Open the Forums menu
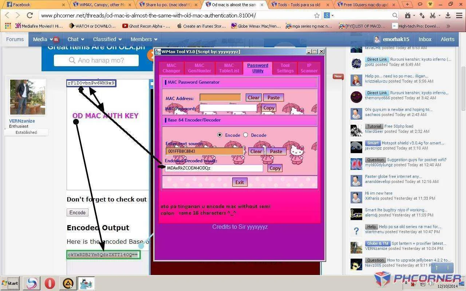Image resolution: width=466 pixels, height=291 pixels. click(15, 39)
